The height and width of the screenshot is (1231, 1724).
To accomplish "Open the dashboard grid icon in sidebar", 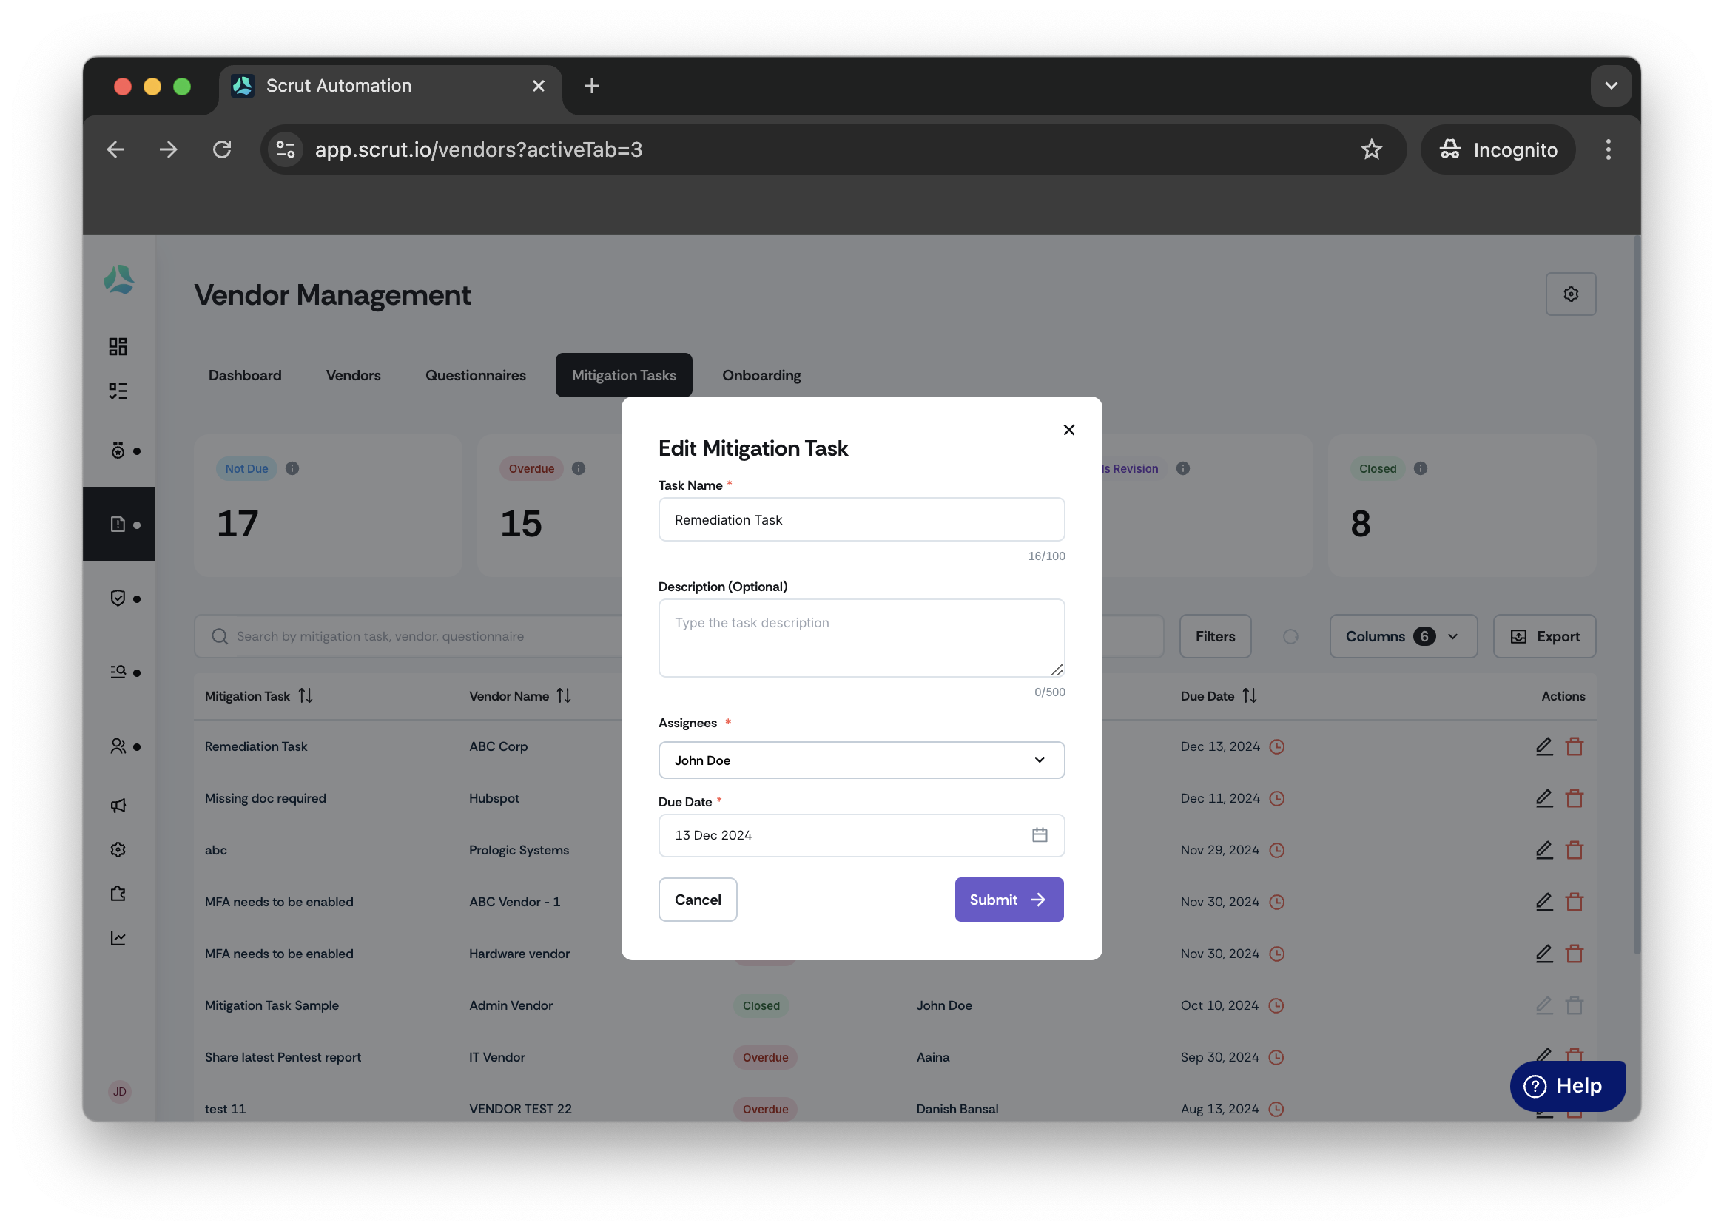I will coord(118,346).
